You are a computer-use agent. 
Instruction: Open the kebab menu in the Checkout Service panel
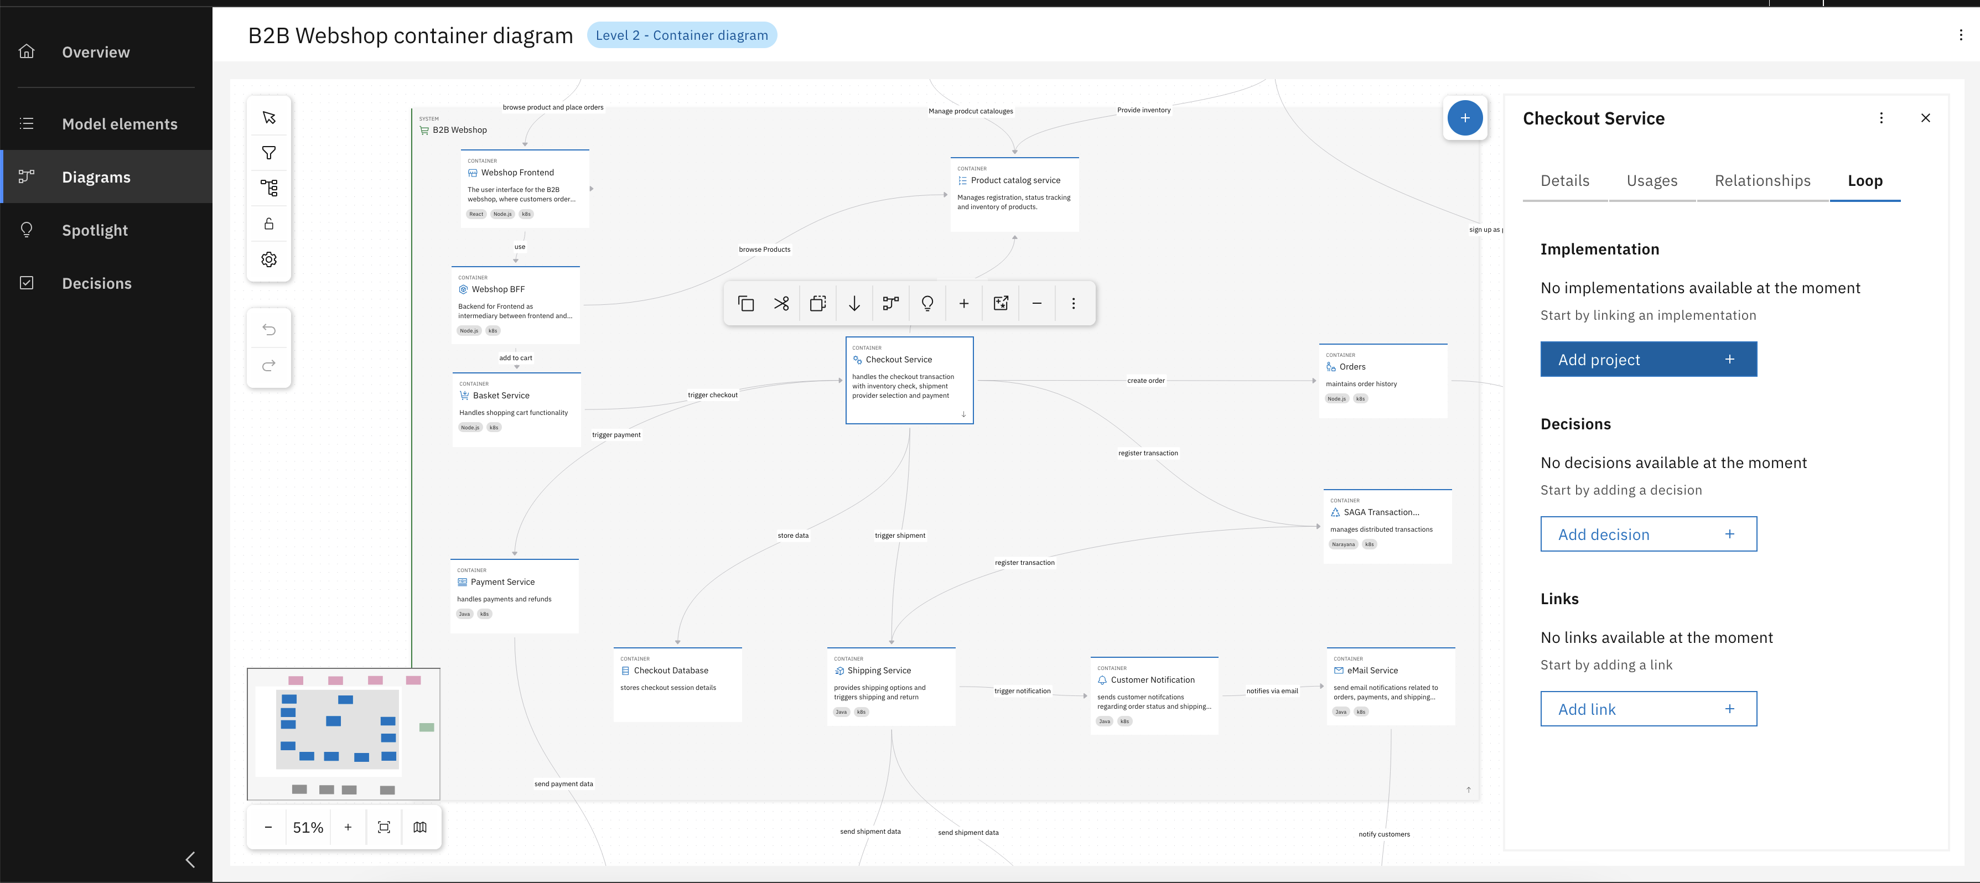[1881, 118]
